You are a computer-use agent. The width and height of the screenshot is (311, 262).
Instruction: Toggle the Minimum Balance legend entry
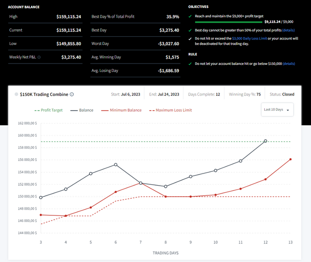121,110
